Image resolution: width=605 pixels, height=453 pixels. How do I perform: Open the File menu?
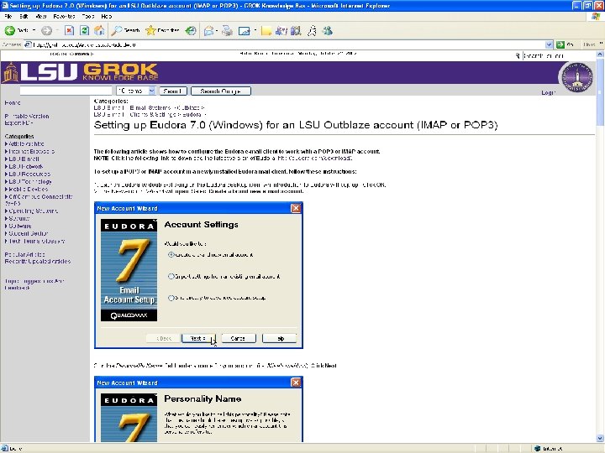8,16
